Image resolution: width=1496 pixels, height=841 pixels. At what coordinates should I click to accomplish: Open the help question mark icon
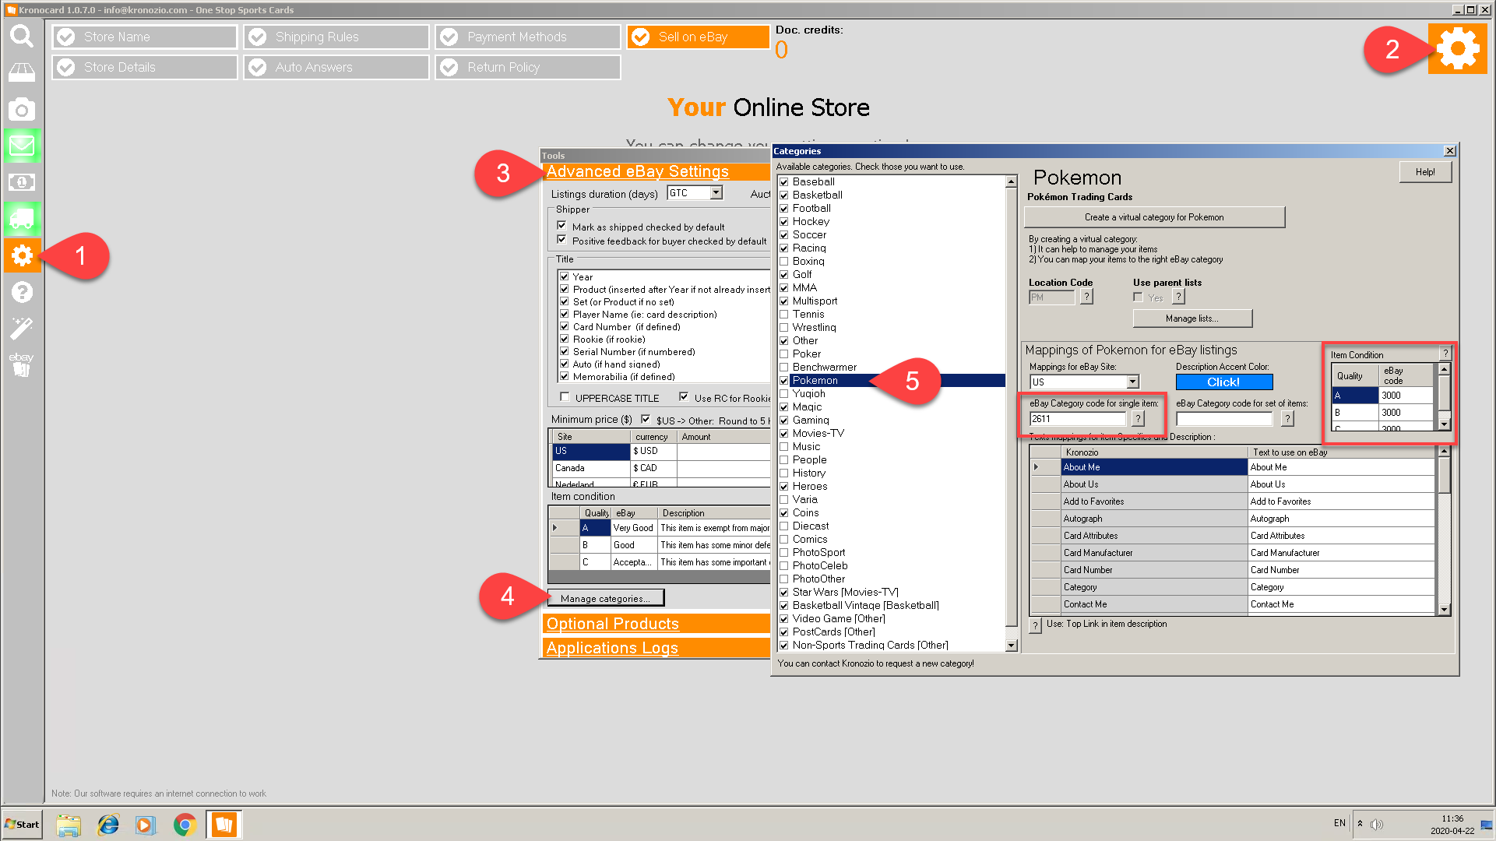[22, 292]
